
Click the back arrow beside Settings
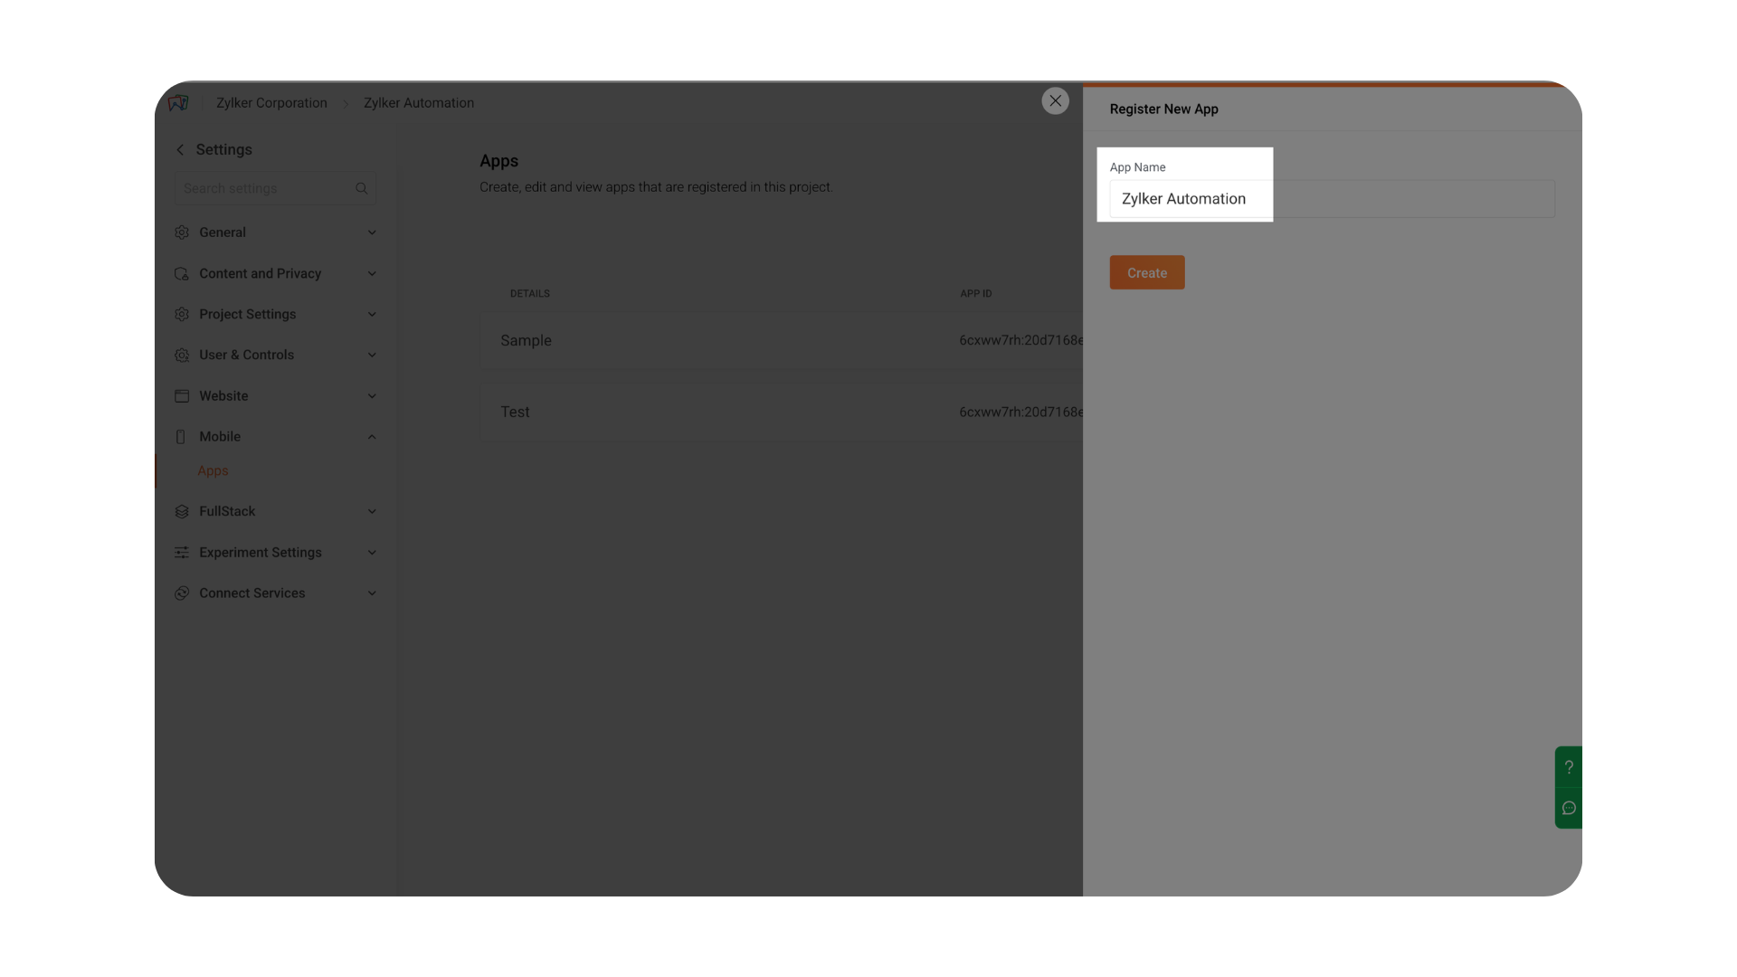pyautogui.click(x=180, y=150)
